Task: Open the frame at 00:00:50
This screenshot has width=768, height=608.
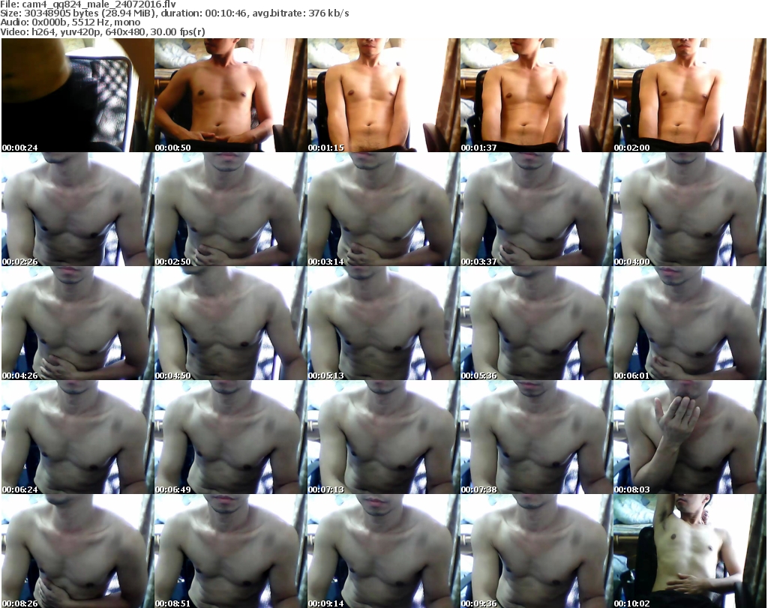Action: (x=231, y=95)
